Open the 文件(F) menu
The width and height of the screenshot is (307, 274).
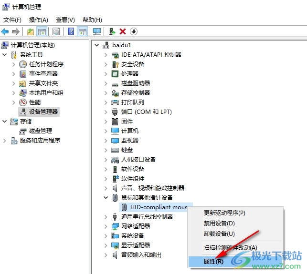click(12, 20)
